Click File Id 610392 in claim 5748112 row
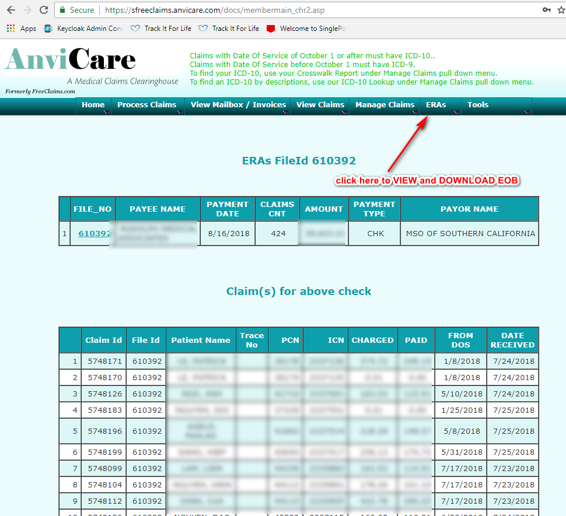This screenshot has height=516, width=566. click(147, 501)
